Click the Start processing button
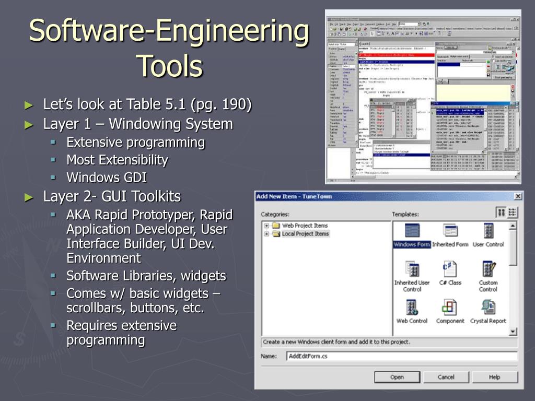This screenshot has width=535, height=401. [x=503, y=77]
